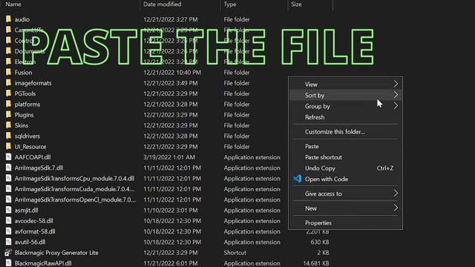This screenshot has height=267, width=475.
Task: Click the sqldrivers folder icon
Action: [8, 136]
